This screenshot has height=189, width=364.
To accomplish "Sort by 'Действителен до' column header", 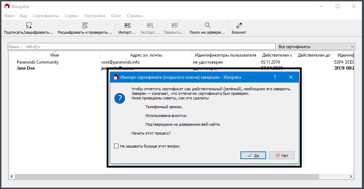I will 314,55.
